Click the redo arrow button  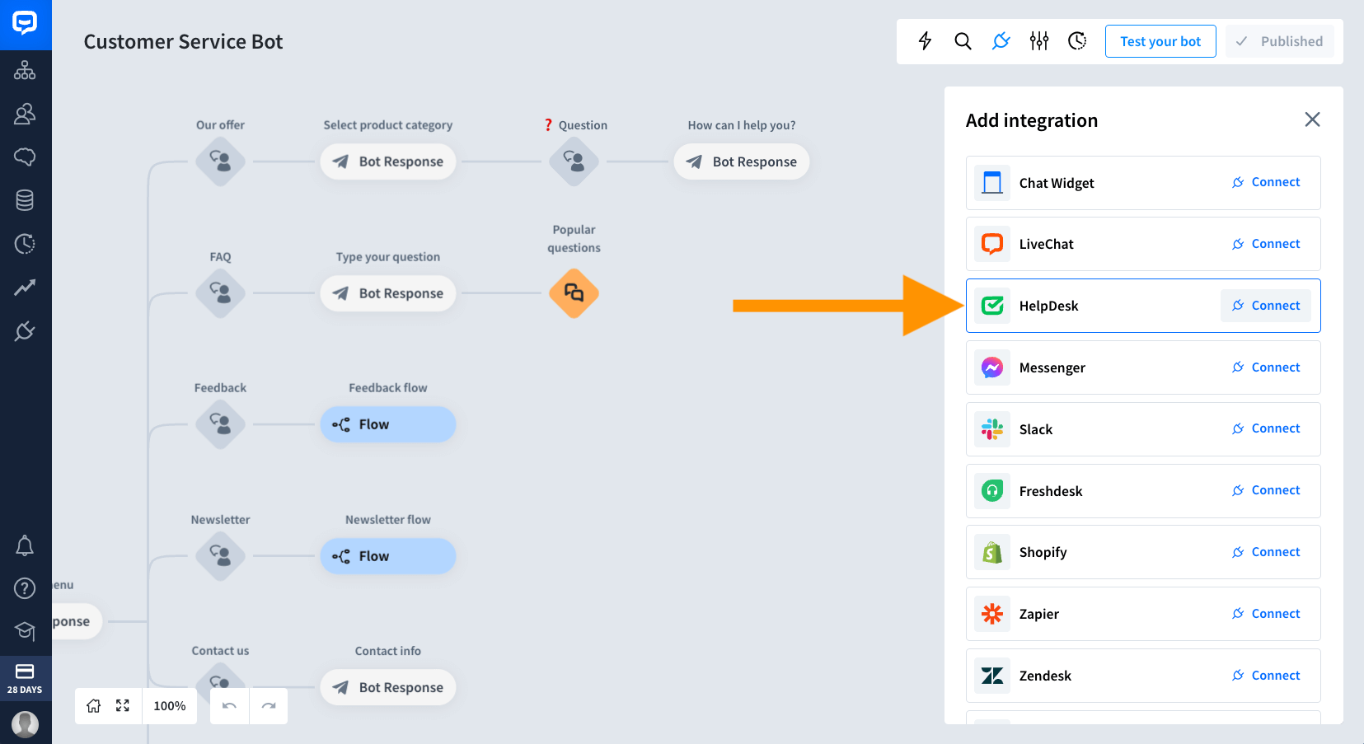pyautogui.click(x=269, y=706)
